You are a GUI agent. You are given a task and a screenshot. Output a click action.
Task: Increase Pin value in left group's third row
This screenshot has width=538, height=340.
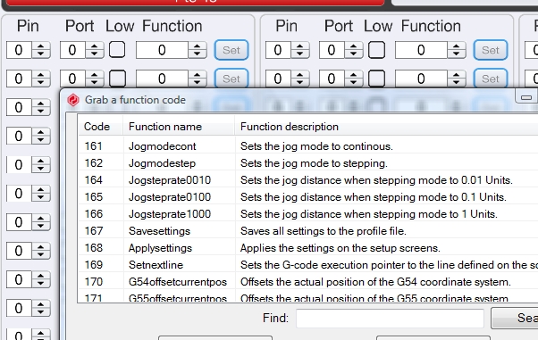(41, 104)
